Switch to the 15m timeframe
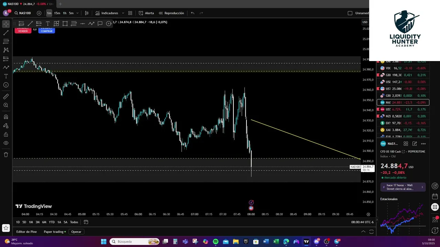The image size is (440, 247). 57,13
